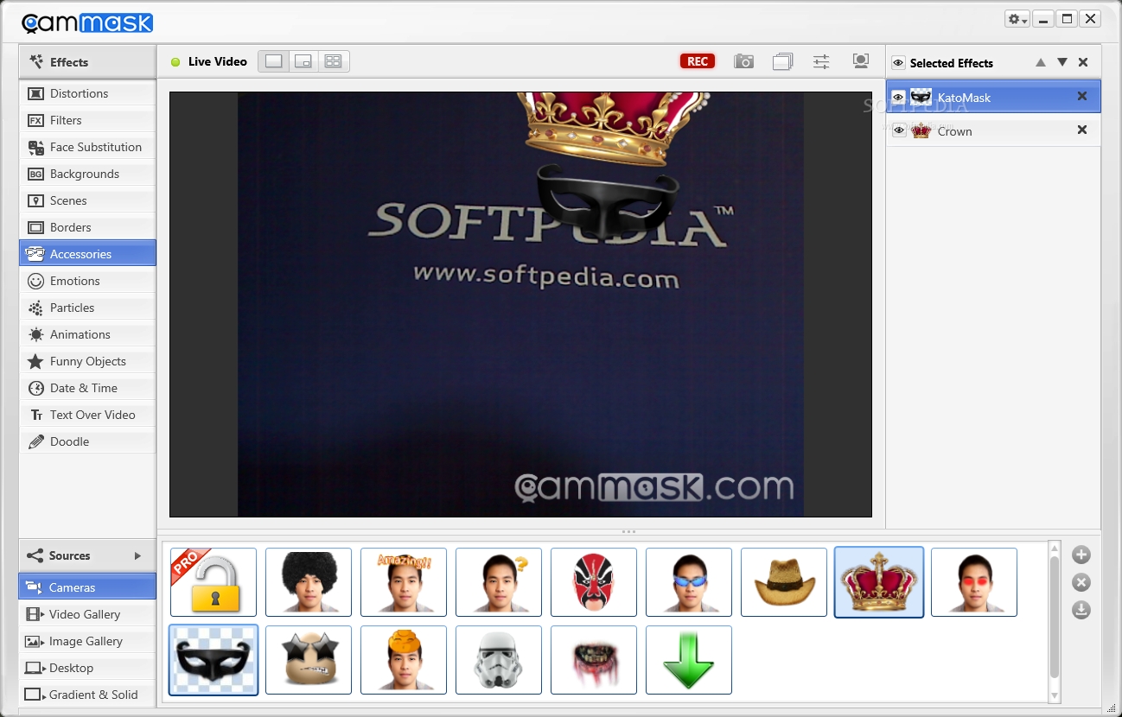Hide the KatoMask effect
Image resolution: width=1122 pixels, height=717 pixels.
898,98
